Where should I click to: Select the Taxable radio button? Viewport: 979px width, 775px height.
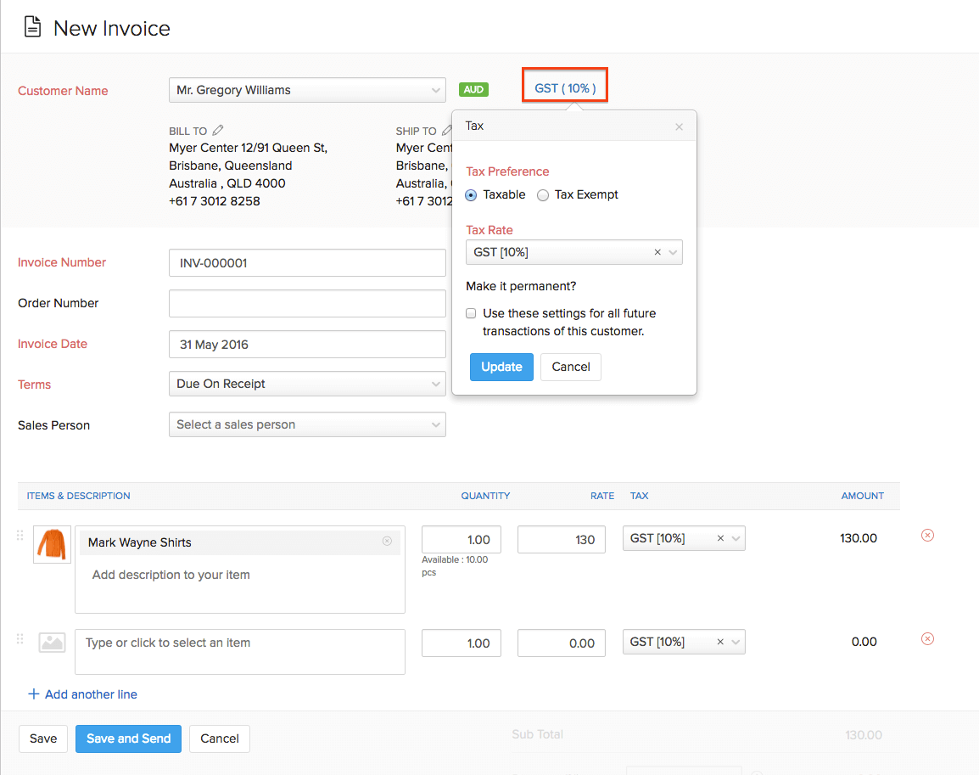tap(470, 194)
